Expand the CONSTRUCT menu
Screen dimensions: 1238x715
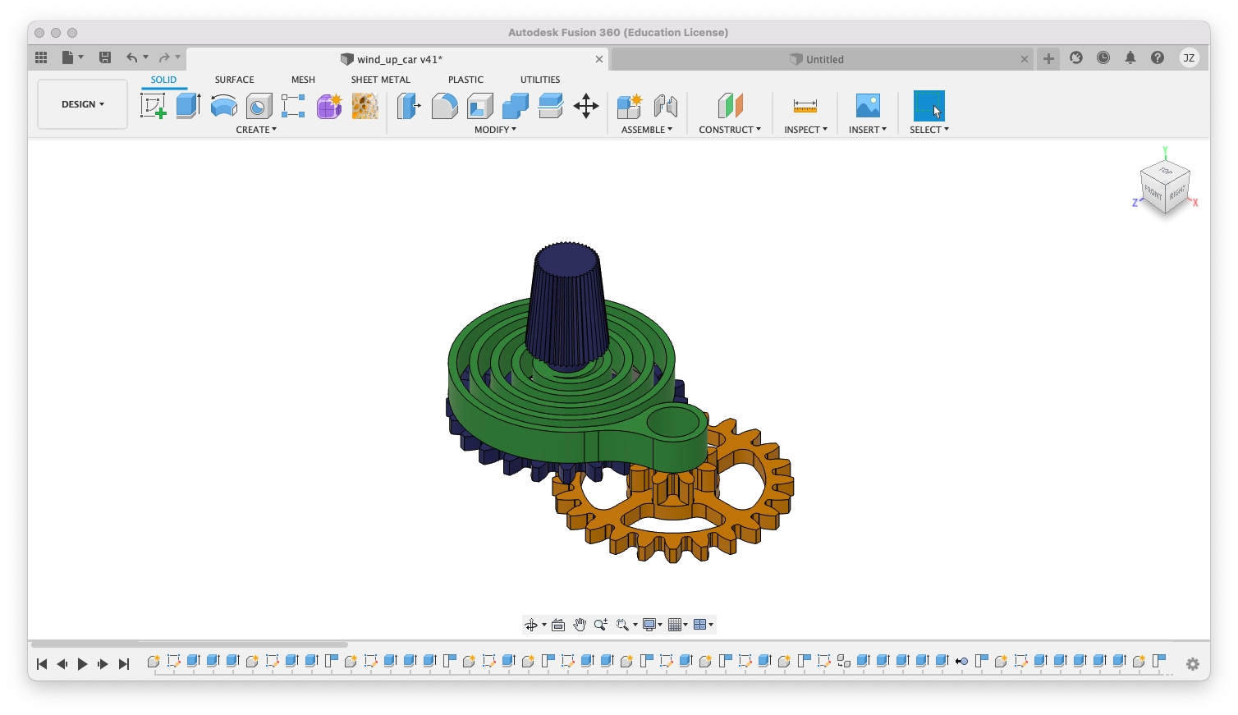[730, 130]
